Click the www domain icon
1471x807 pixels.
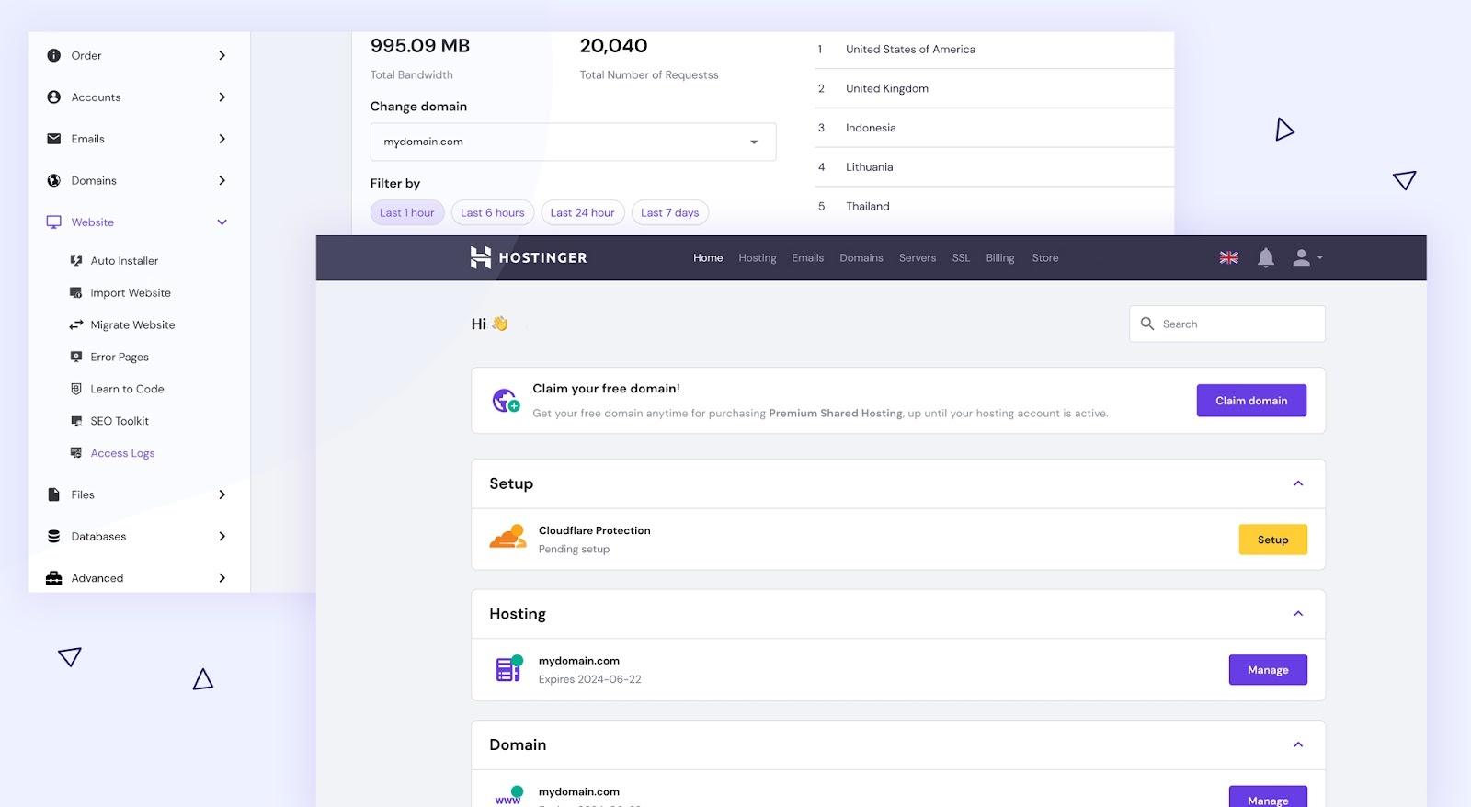(508, 796)
